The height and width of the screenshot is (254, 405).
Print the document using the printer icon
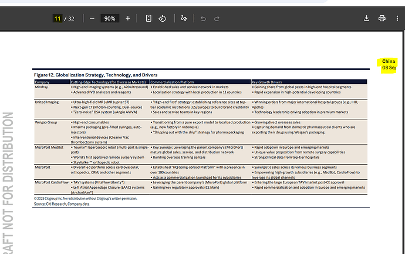click(x=382, y=18)
